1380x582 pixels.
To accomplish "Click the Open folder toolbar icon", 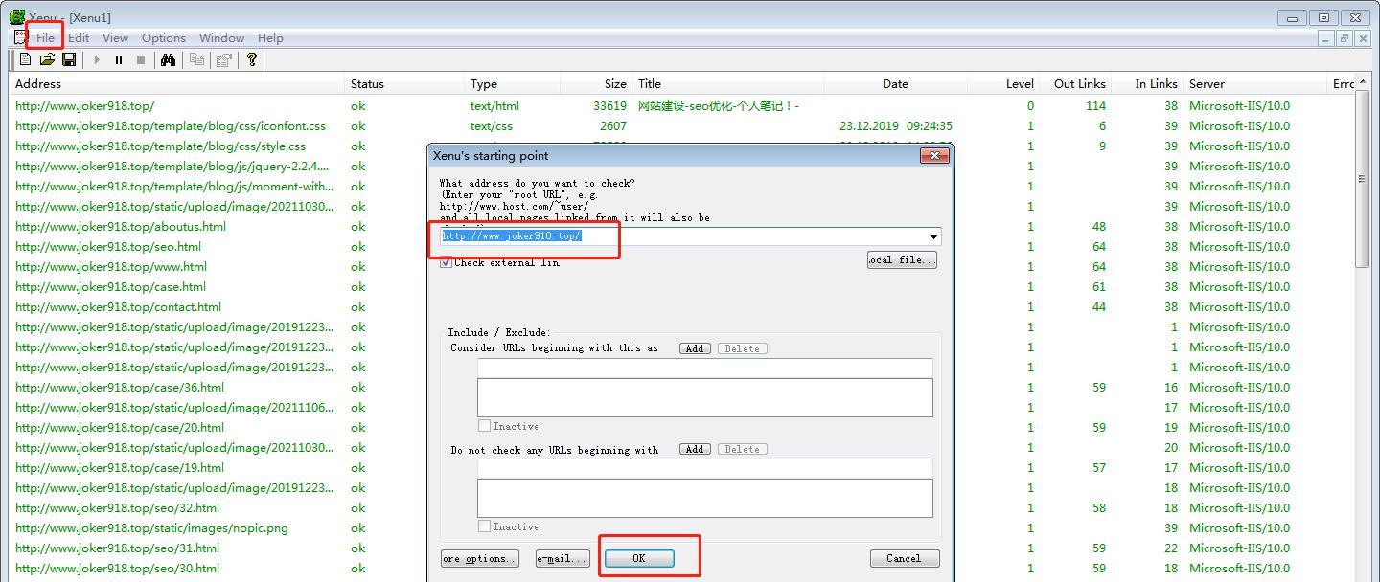I will [x=47, y=59].
